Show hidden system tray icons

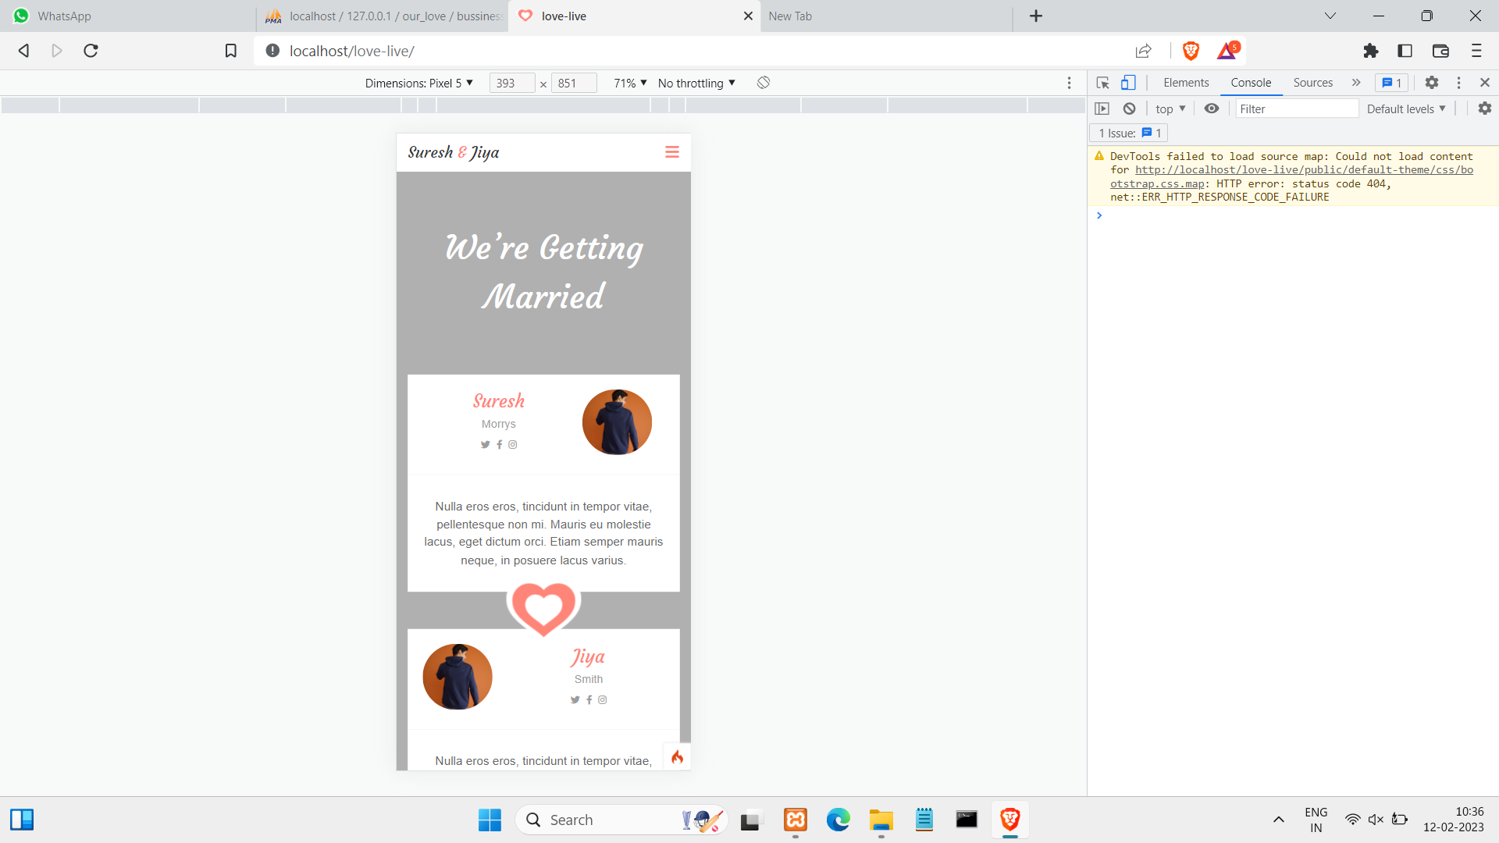coord(1279,820)
